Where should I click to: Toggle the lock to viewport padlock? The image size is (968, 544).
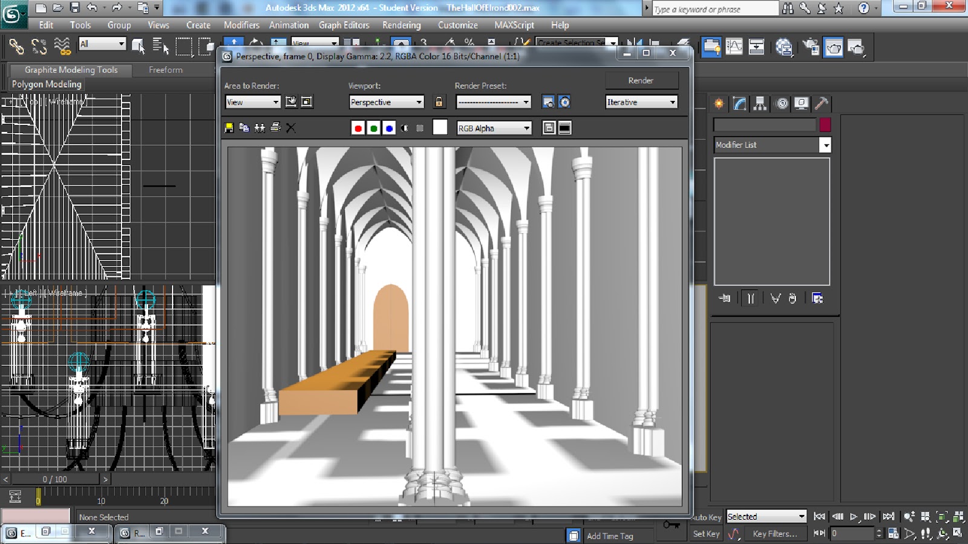439,102
